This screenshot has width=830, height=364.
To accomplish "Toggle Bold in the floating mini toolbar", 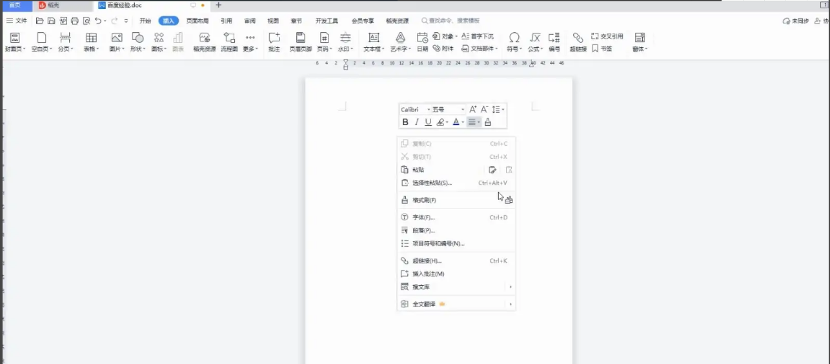I will tap(405, 122).
